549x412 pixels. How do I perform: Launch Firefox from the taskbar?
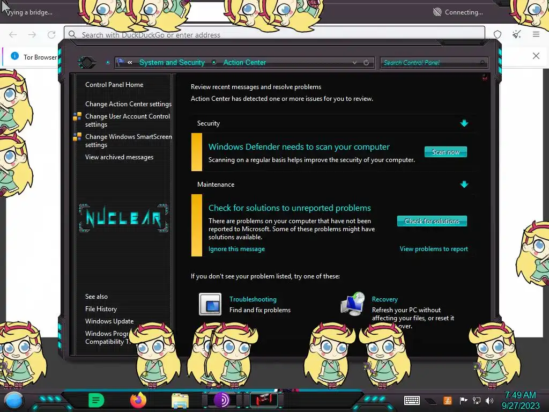pyautogui.click(x=138, y=400)
